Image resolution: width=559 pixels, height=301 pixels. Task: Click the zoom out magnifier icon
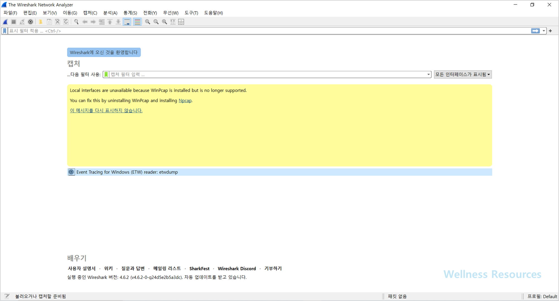click(x=156, y=22)
